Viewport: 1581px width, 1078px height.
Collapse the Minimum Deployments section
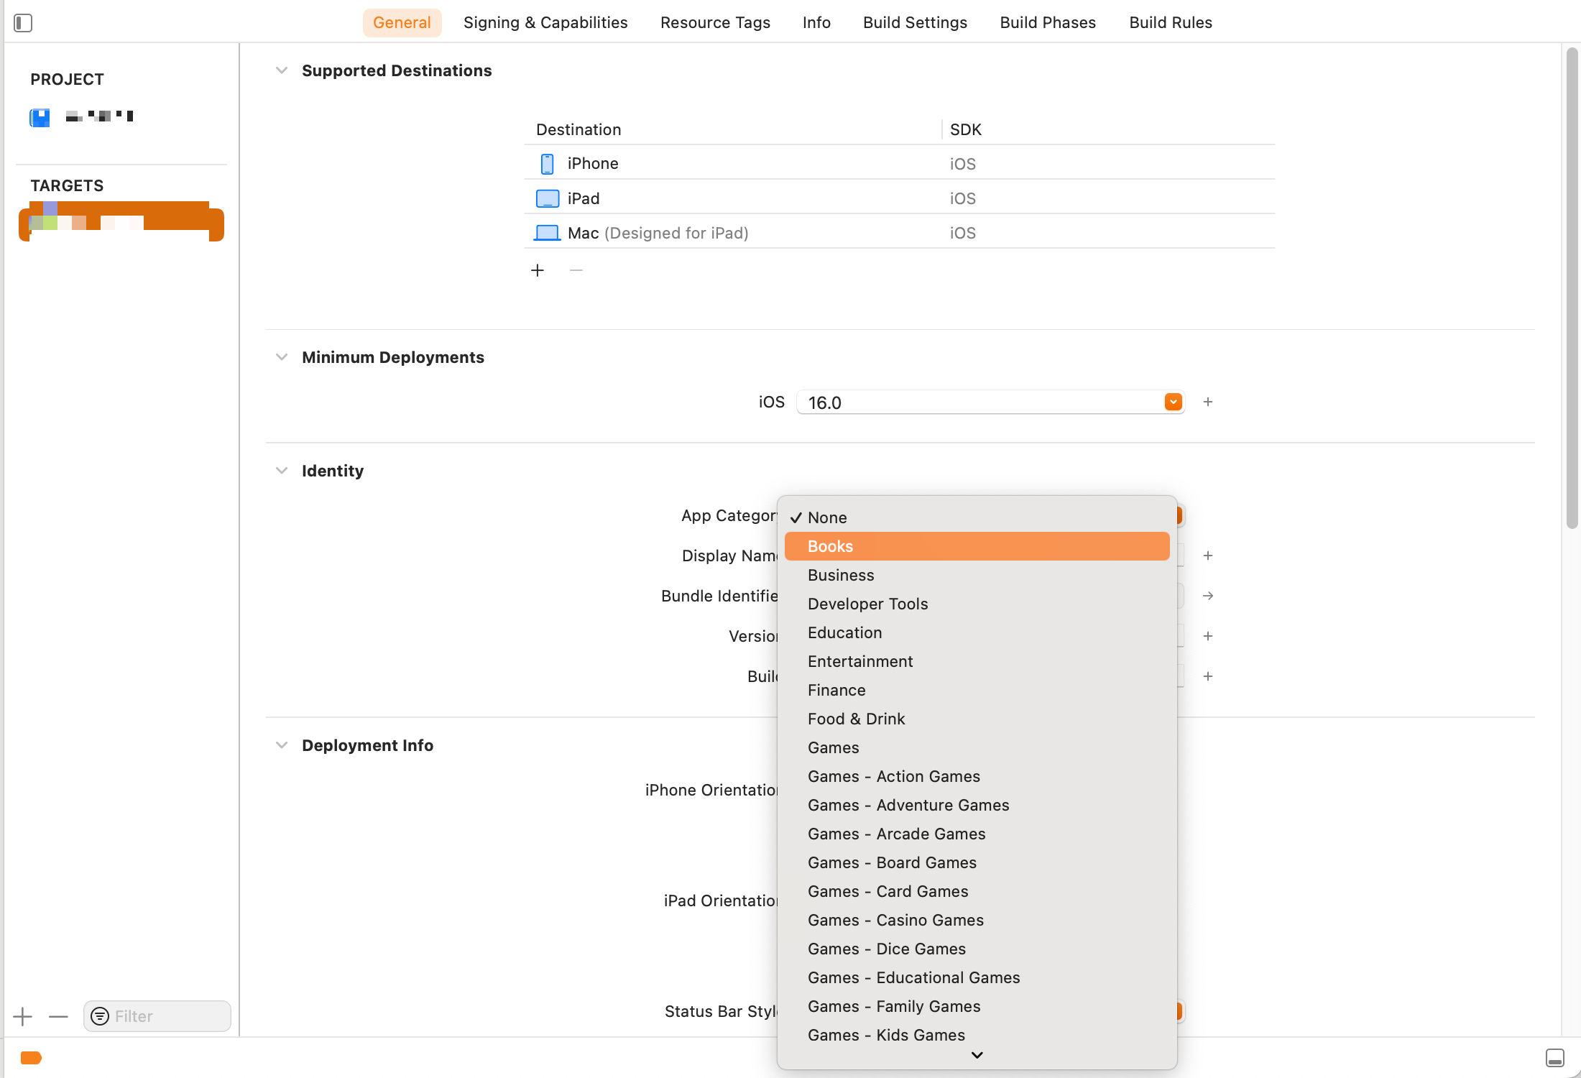click(x=282, y=357)
